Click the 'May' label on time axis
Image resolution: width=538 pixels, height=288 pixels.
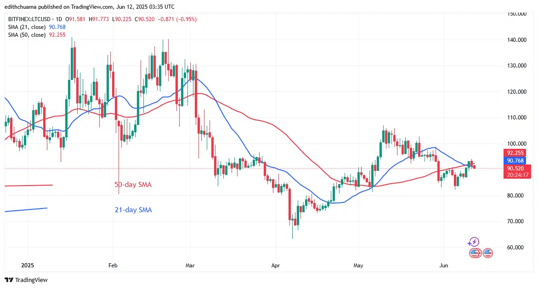click(x=359, y=265)
